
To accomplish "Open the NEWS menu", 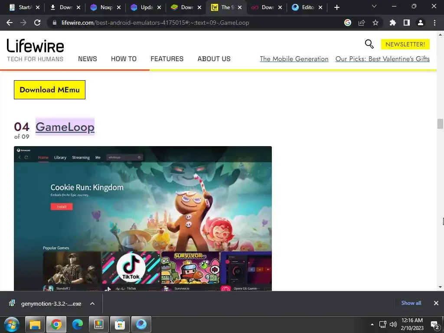I will click(88, 59).
